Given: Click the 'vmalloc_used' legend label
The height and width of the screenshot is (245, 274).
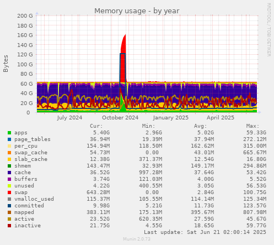Looking at the screenshot, I should point(34,199).
